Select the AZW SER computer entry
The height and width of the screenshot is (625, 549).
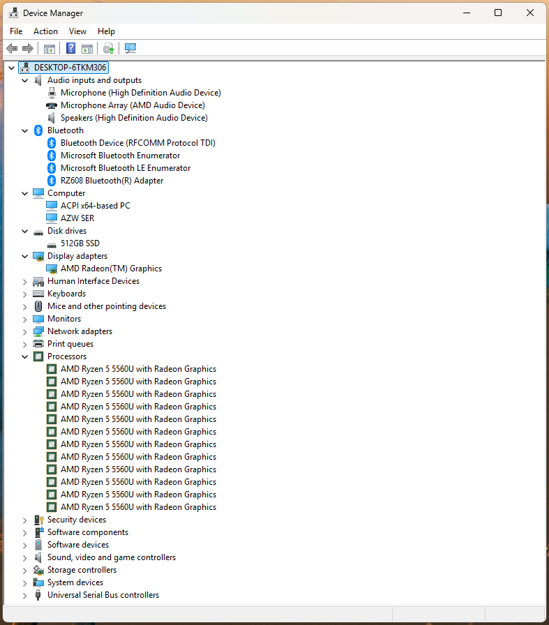click(x=77, y=218)
